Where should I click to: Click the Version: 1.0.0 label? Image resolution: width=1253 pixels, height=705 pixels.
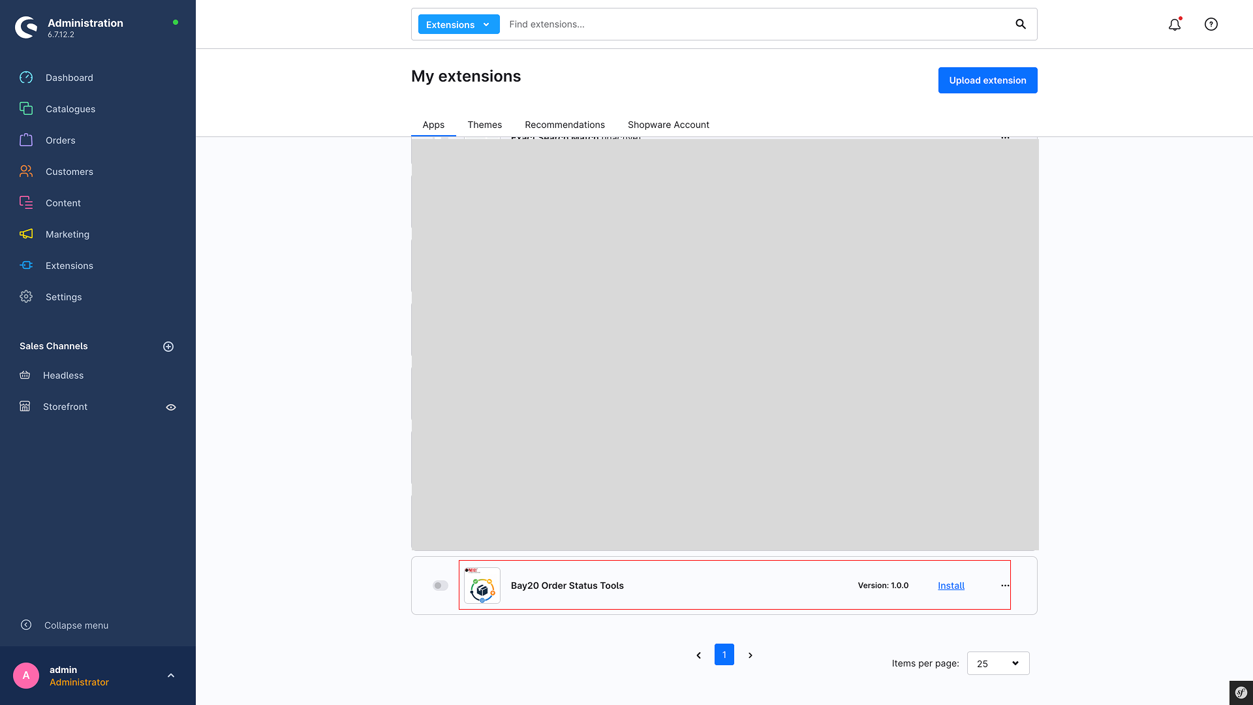click(x=883, y=586)
